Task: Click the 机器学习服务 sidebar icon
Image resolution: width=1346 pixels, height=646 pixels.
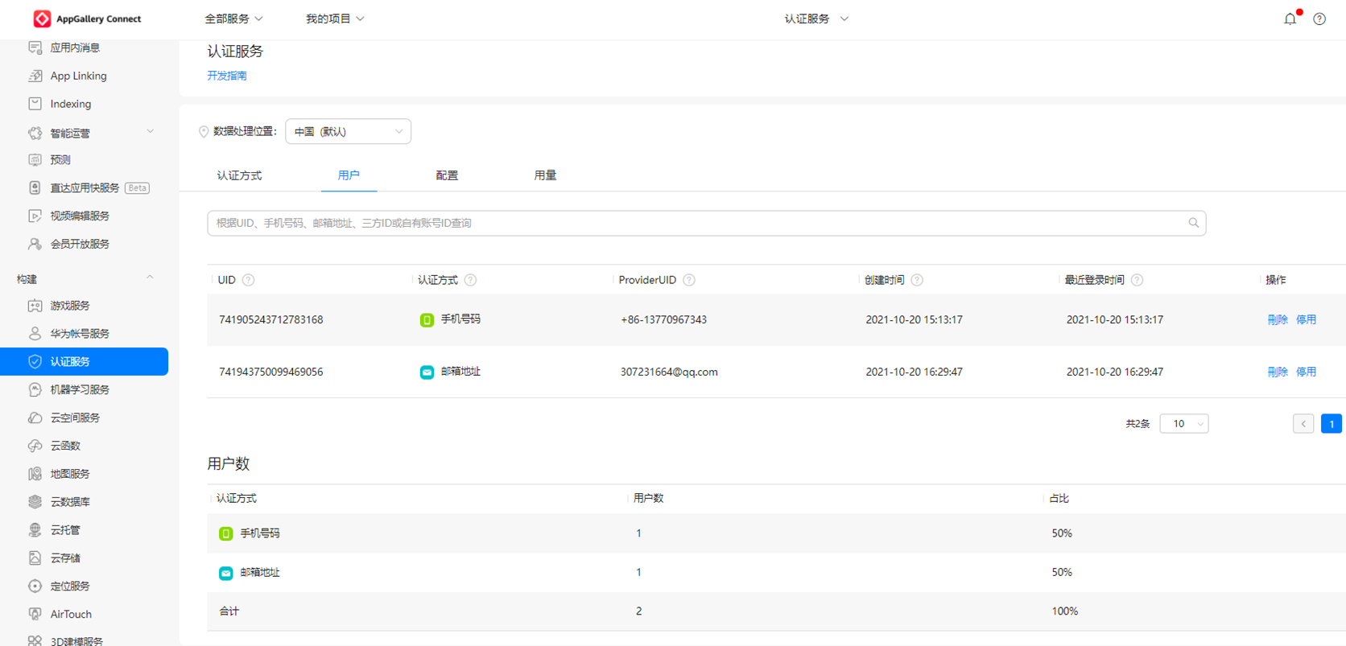Action: (35, 389)
